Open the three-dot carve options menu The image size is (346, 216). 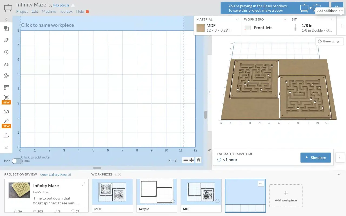[x=340, y=157]
